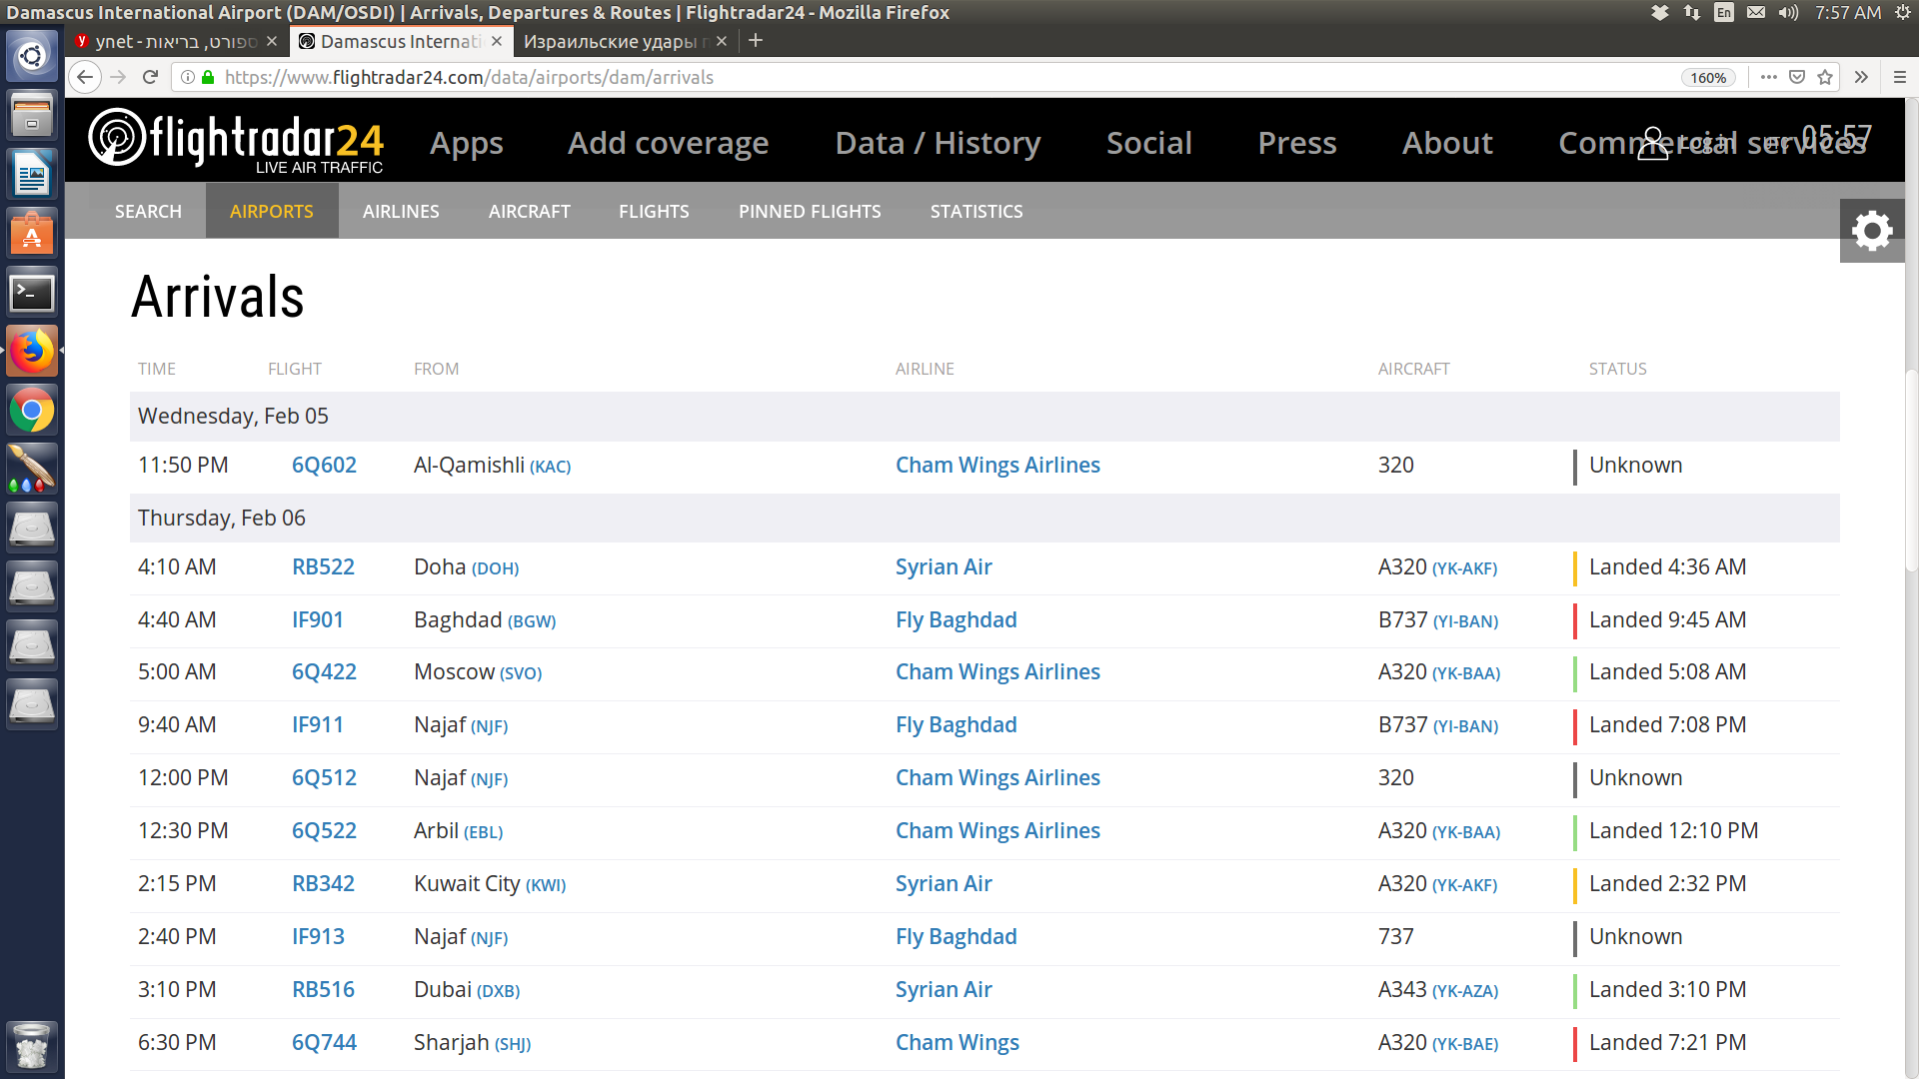
Task: Select the AIRPORTS menu item
Action: [272, 211]
